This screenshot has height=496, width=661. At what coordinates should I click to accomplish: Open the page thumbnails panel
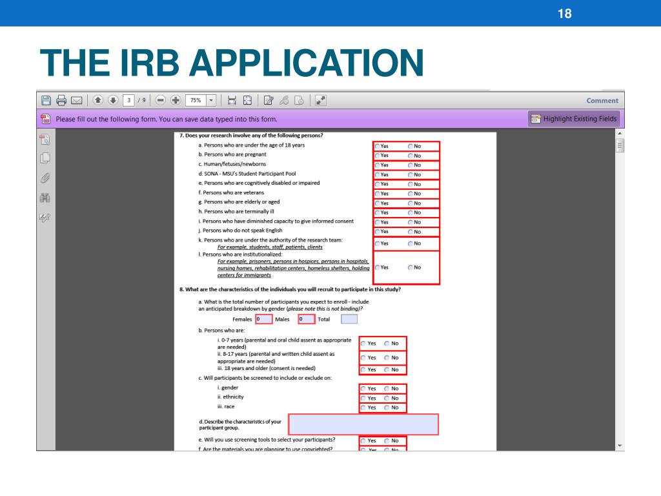click(45, 156)
